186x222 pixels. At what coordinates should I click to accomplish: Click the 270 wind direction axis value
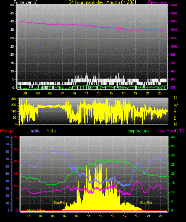click(14, 105)
